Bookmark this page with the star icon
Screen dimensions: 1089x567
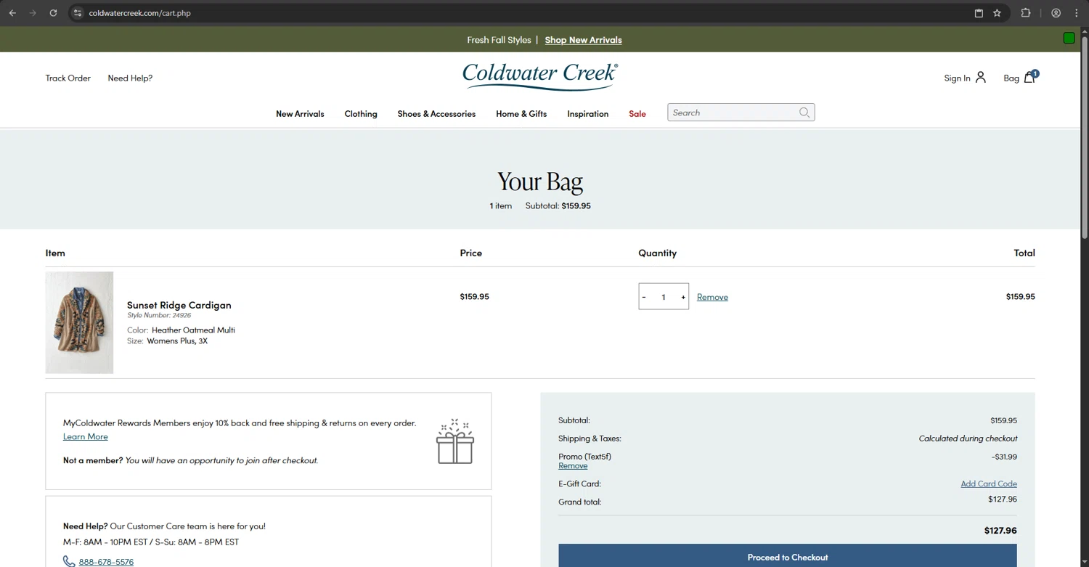point(997,13)
